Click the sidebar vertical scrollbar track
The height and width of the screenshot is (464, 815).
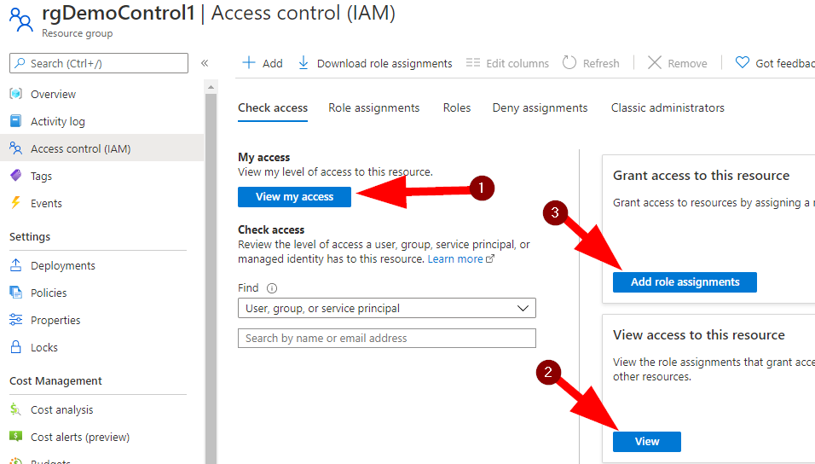[211, 278]
